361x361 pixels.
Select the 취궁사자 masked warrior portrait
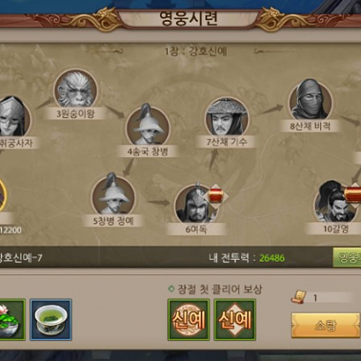coord(14,116)
